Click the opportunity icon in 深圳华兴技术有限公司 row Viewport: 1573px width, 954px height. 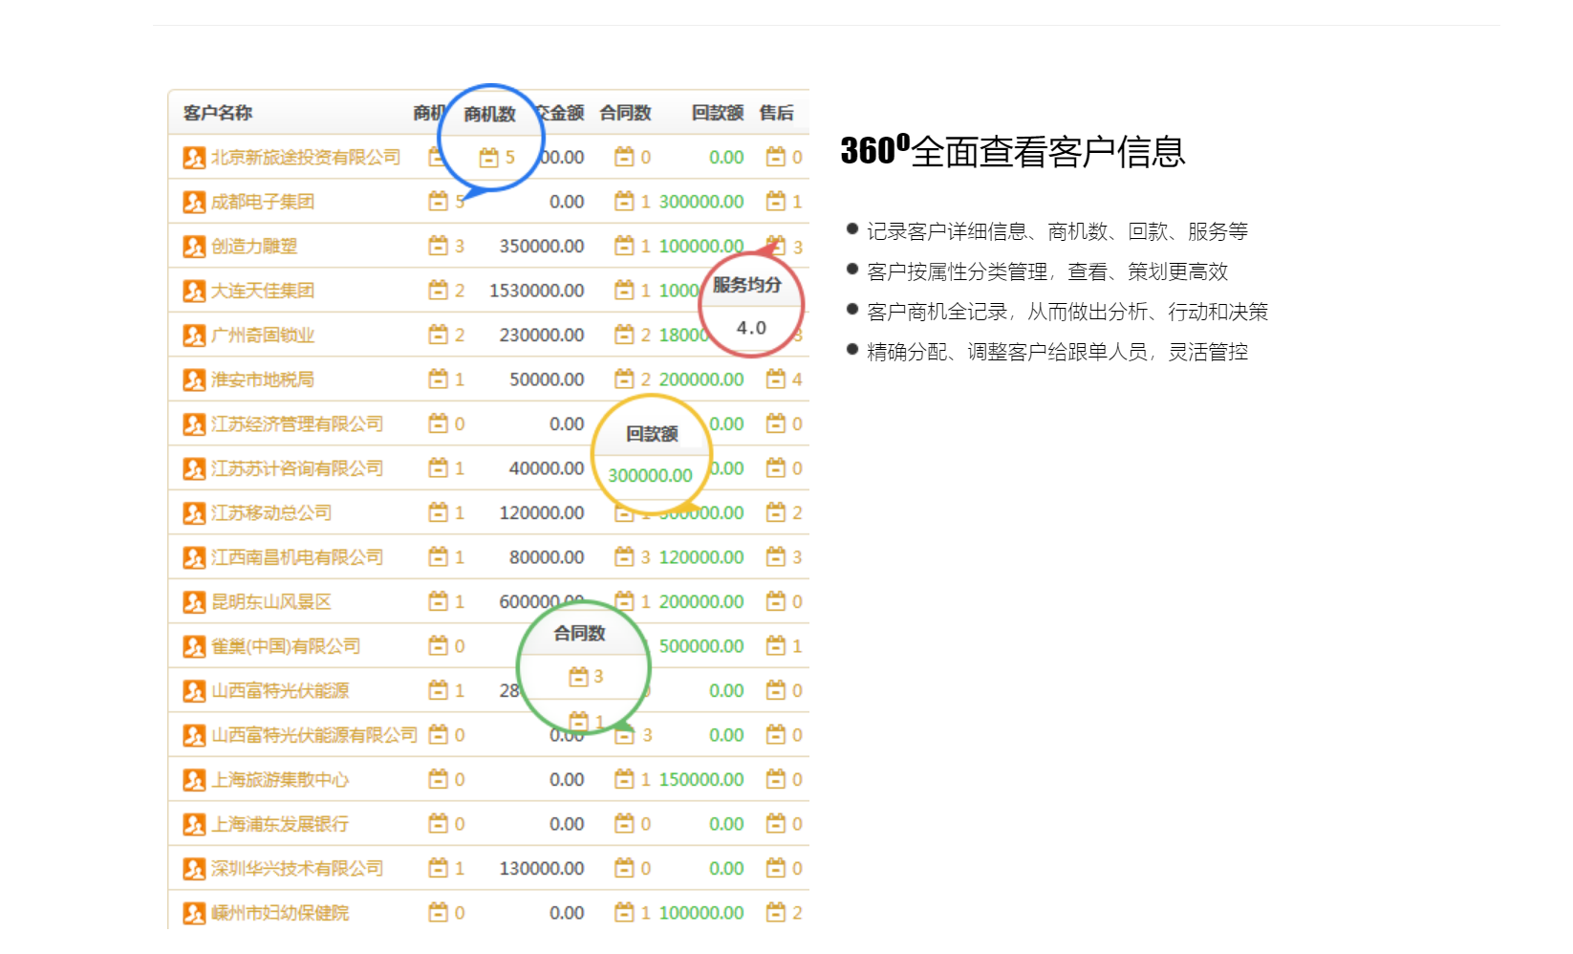(438, 869)
